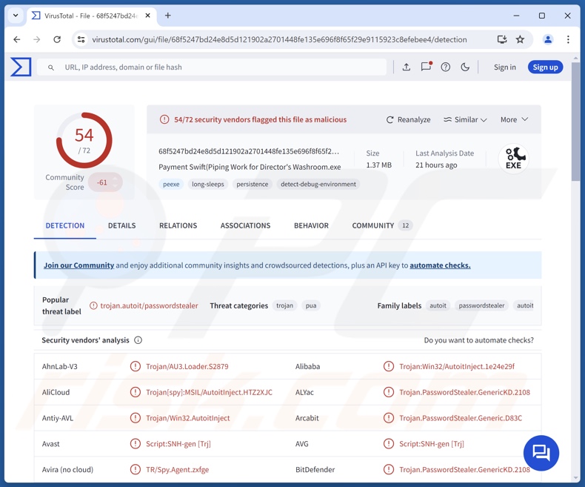This screenshot has width=585, height=487.
Task: Click the pua threat category chip
Action: [311, 305]
